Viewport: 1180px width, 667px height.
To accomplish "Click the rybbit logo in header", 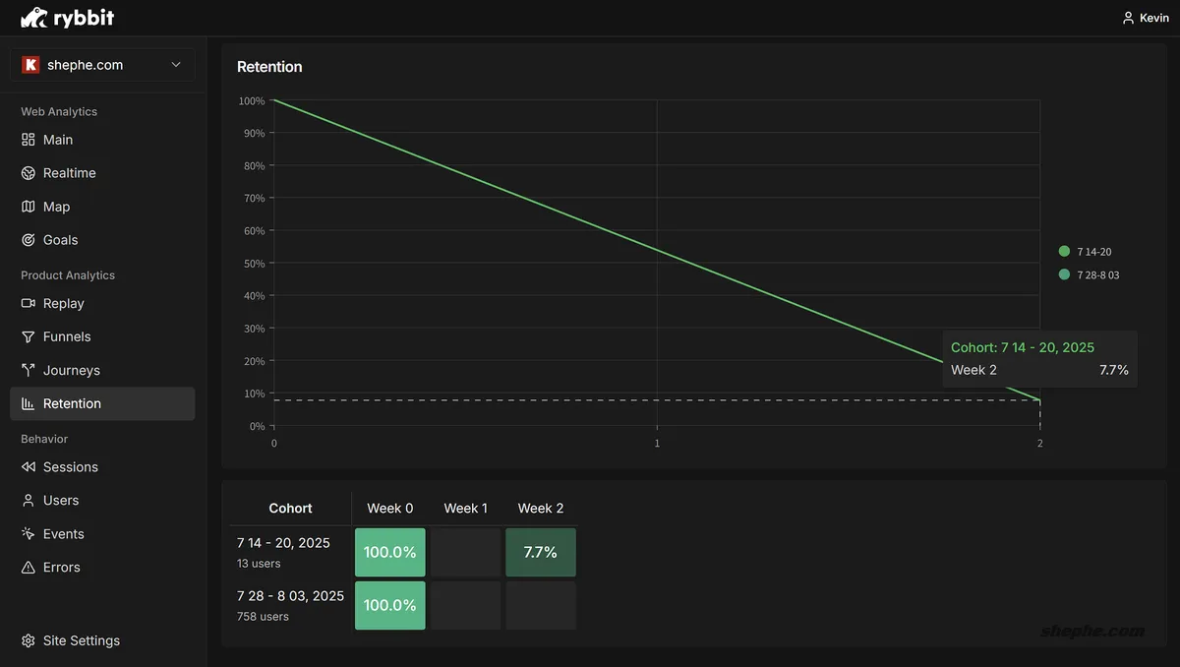I will point(67,18).
